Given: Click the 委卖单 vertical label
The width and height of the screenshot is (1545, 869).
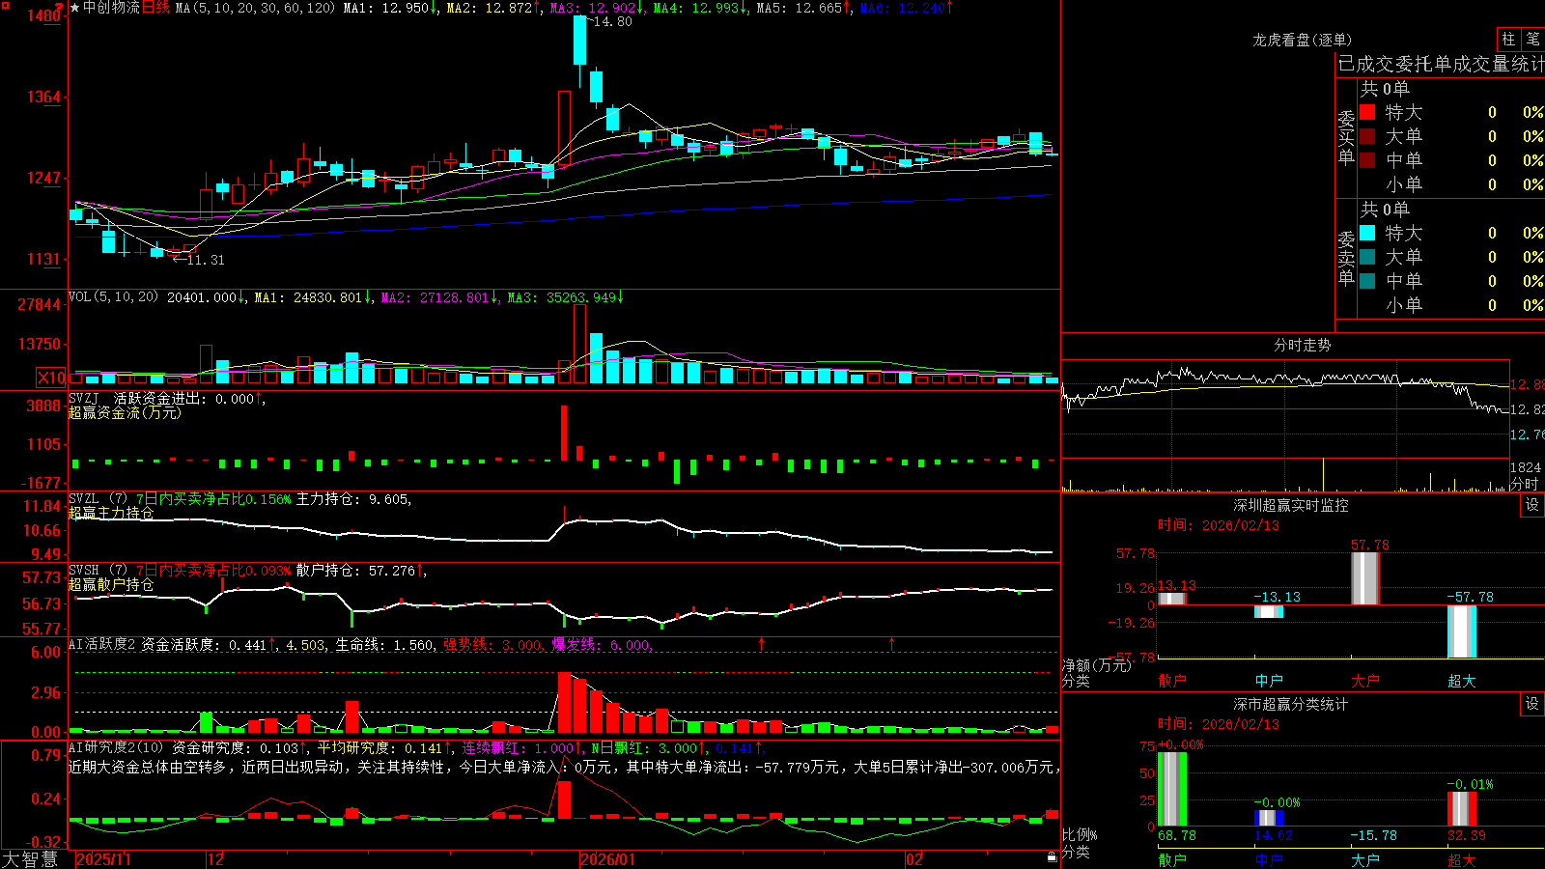Looking at the screenshot, I should pos(1346,258).
